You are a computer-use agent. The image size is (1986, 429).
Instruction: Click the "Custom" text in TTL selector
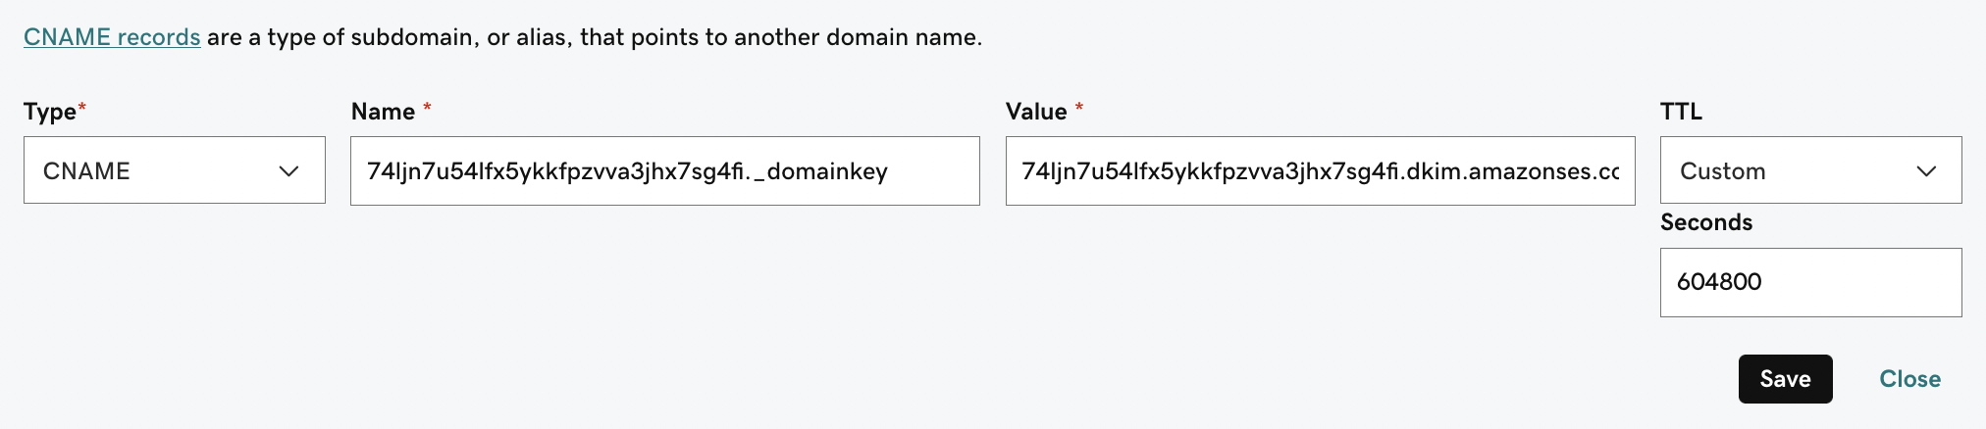1722,171
